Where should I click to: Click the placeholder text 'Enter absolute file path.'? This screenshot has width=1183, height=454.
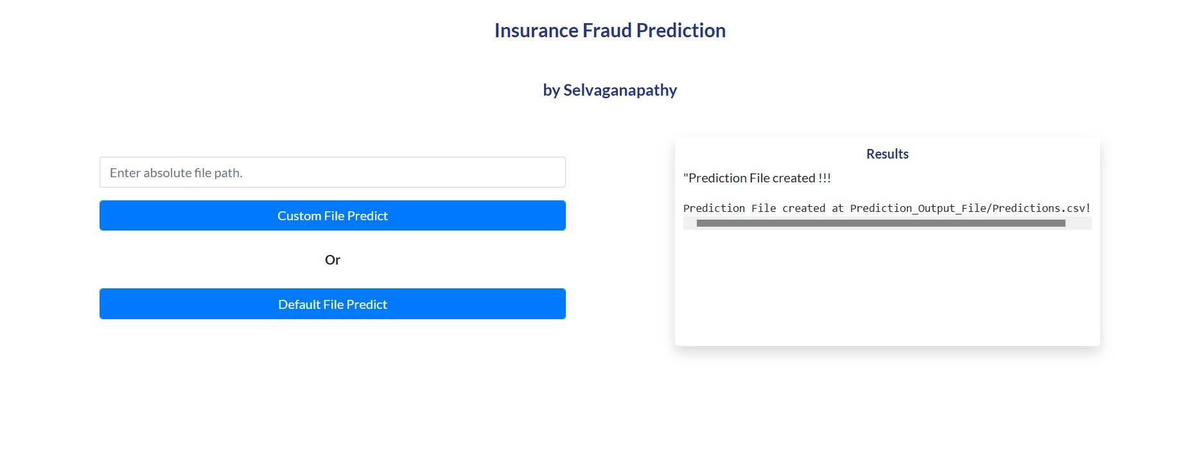pyautogui.click(x=177, y=172)
